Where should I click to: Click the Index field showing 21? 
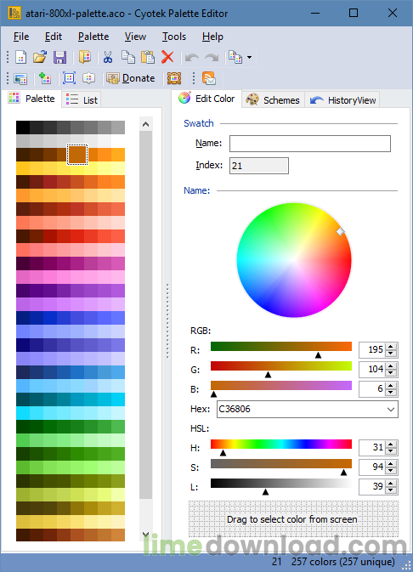tap(259, 166)
